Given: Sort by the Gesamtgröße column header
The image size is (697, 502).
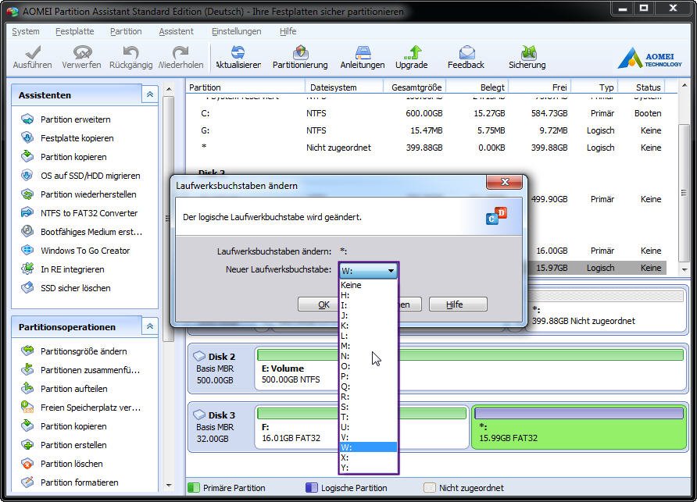Looking at the screenshot, I should (x=414, y=87).
